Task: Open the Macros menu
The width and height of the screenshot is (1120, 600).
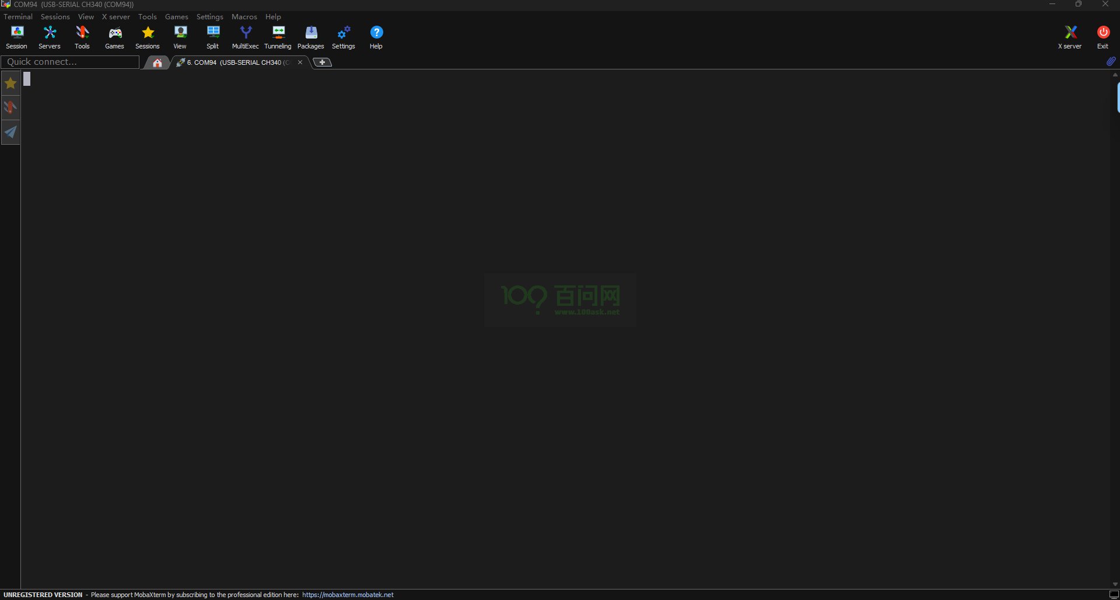Action: 244,17
